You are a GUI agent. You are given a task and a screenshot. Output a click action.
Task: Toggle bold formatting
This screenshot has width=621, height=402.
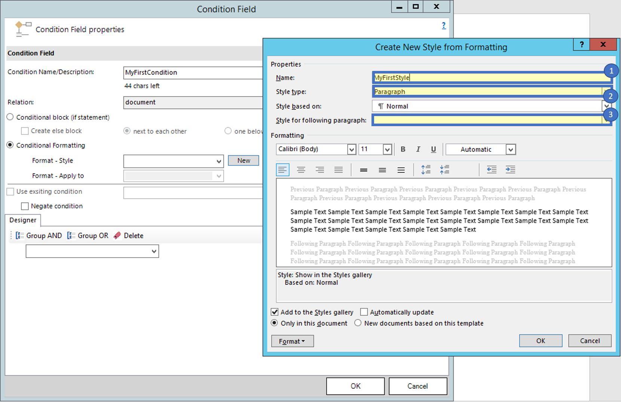[x=403, y=149]
